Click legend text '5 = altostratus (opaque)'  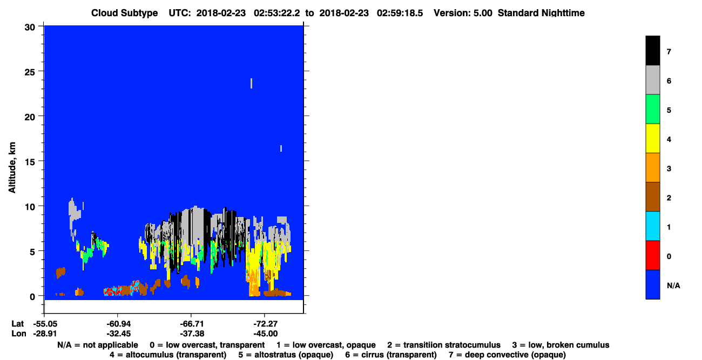pos(285,355)
